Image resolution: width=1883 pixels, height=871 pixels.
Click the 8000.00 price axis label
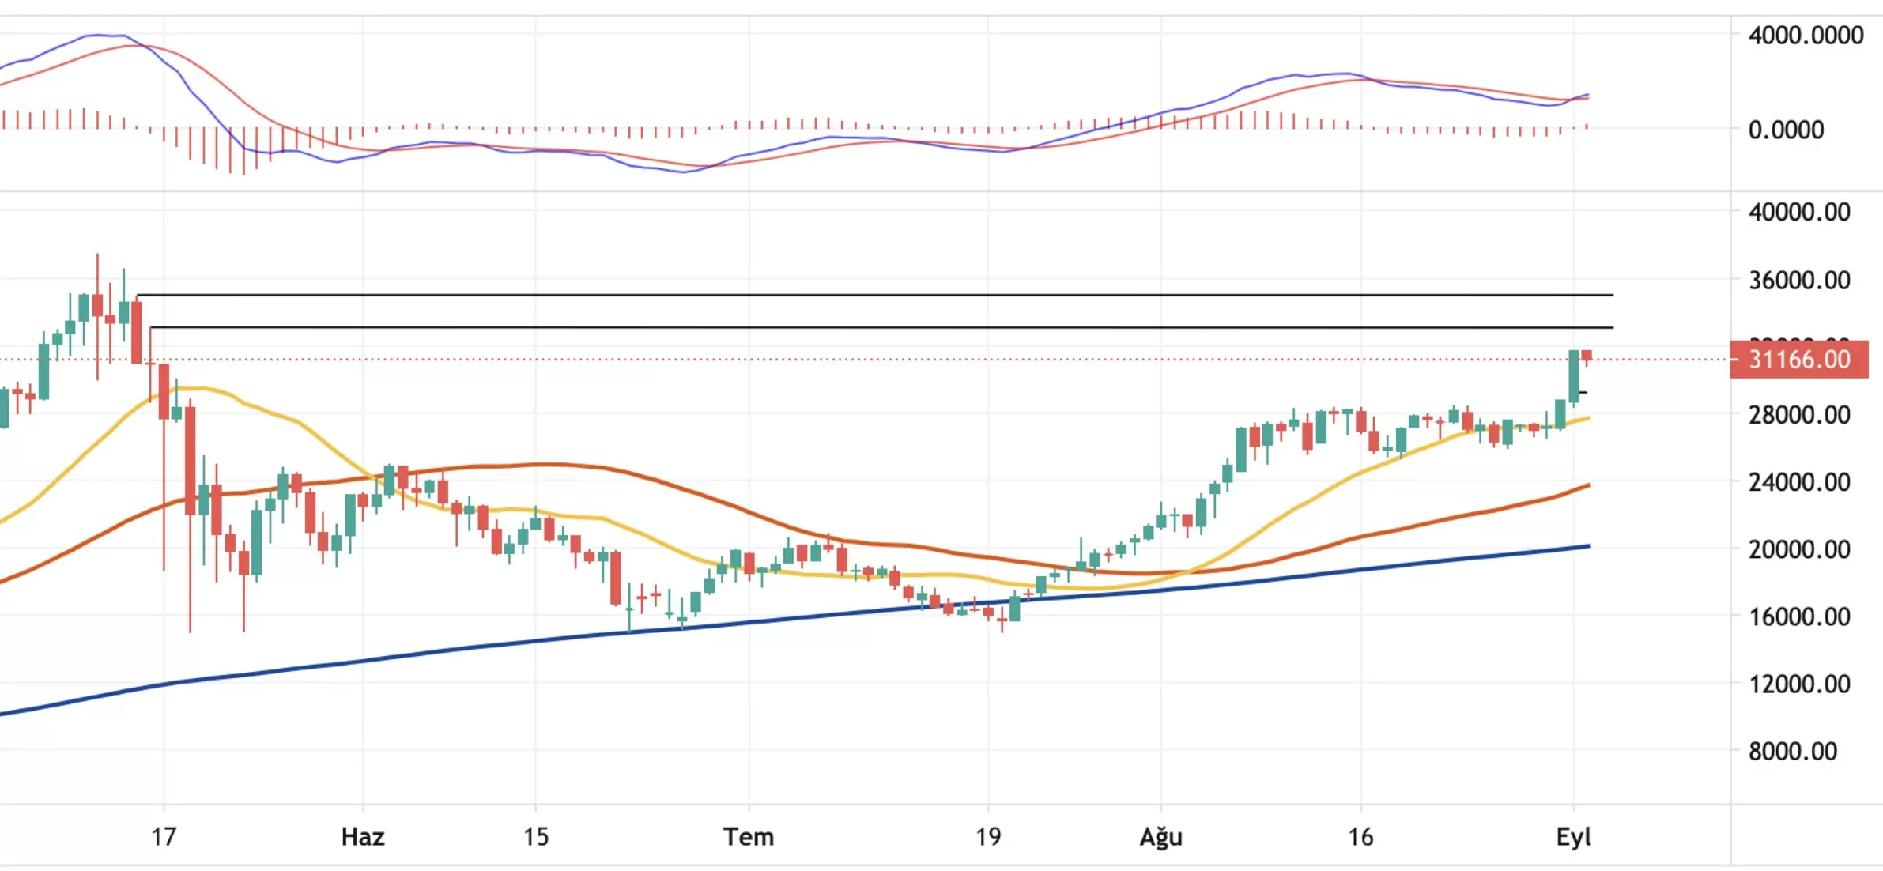(x=1793, y=751)
